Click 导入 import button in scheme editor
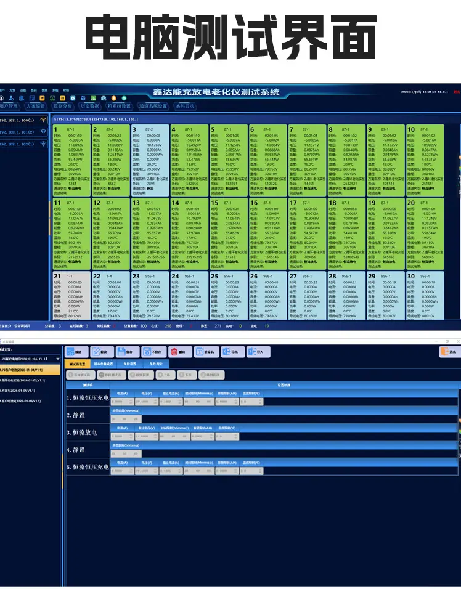The image size is (461, 589). coord(258,352)
